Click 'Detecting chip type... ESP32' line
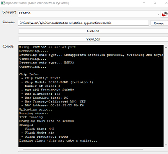This screenshot has width=168, height=154. [x=46, y=63]
